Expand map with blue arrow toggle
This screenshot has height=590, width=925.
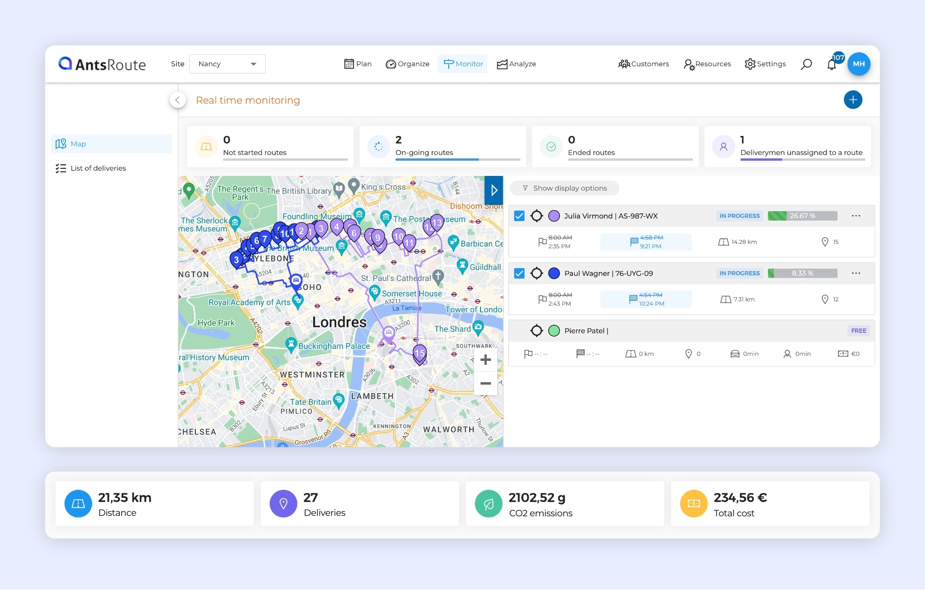[x=494, y=191]
